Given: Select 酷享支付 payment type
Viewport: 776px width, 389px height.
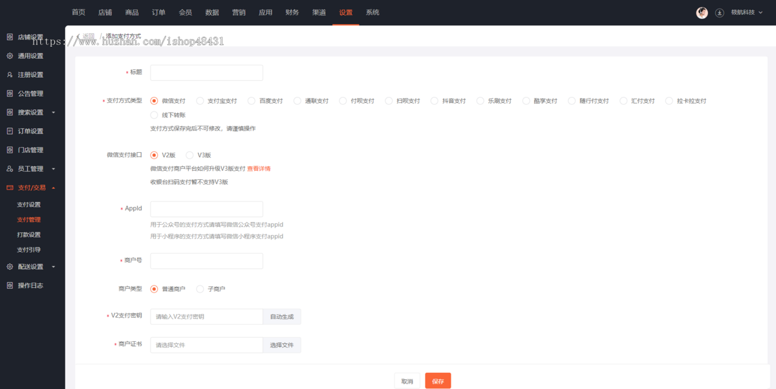Looking at the screenshot, I should point(526,101).
